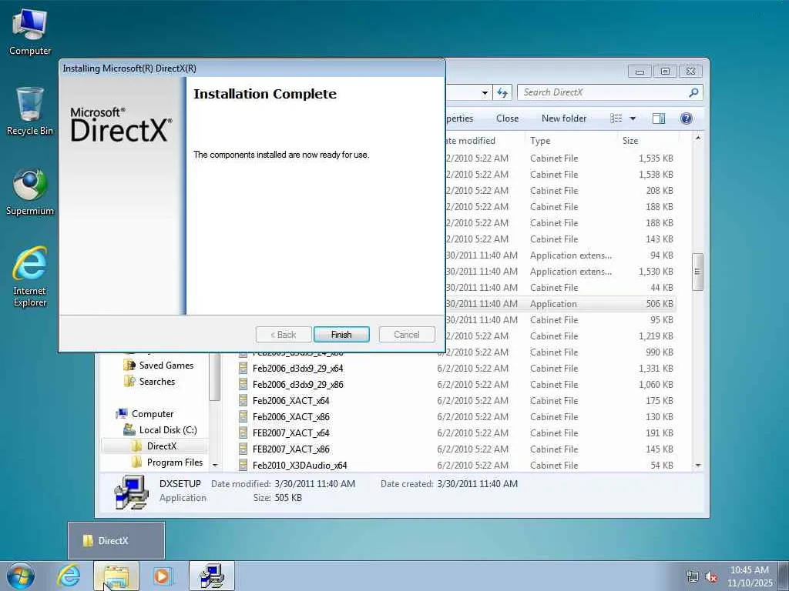Click the file list scroll down arrow

pyautogui.click(x=698, y=466)
